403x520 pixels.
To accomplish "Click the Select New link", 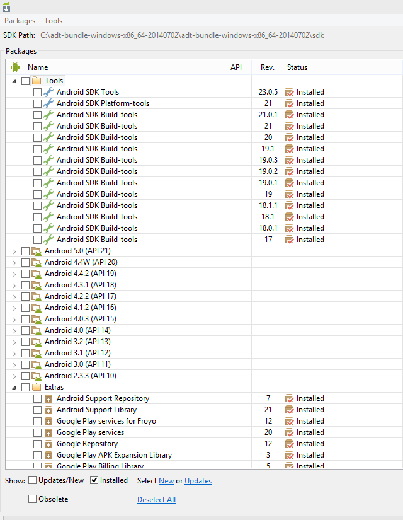I will pos(166,481).
